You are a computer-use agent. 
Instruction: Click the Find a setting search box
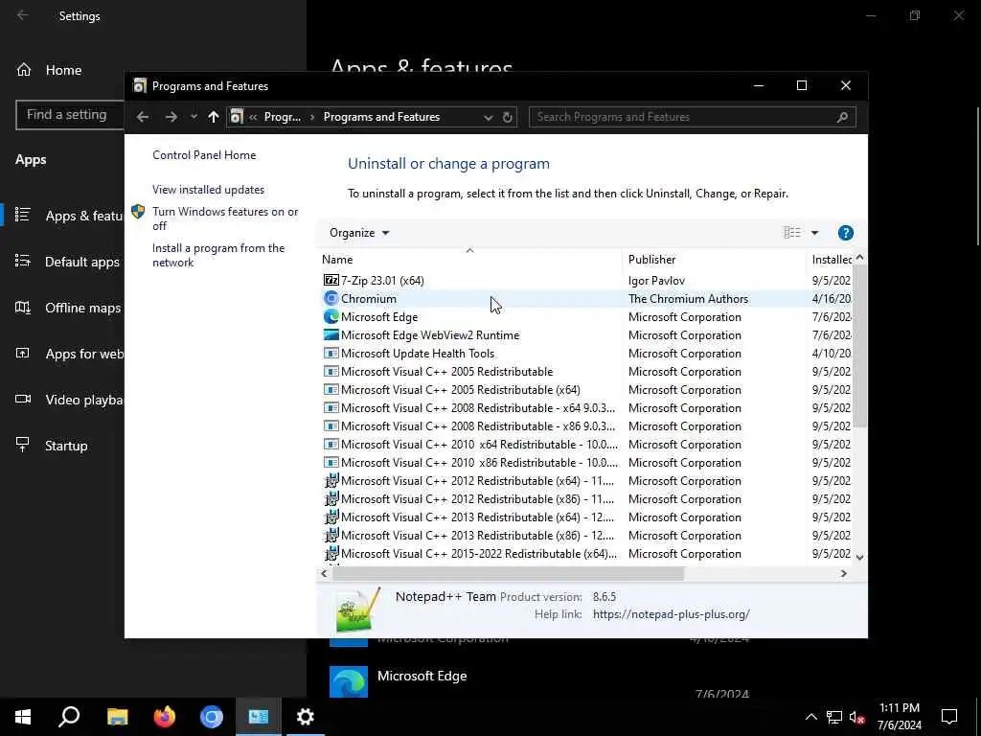coord(70,115)
